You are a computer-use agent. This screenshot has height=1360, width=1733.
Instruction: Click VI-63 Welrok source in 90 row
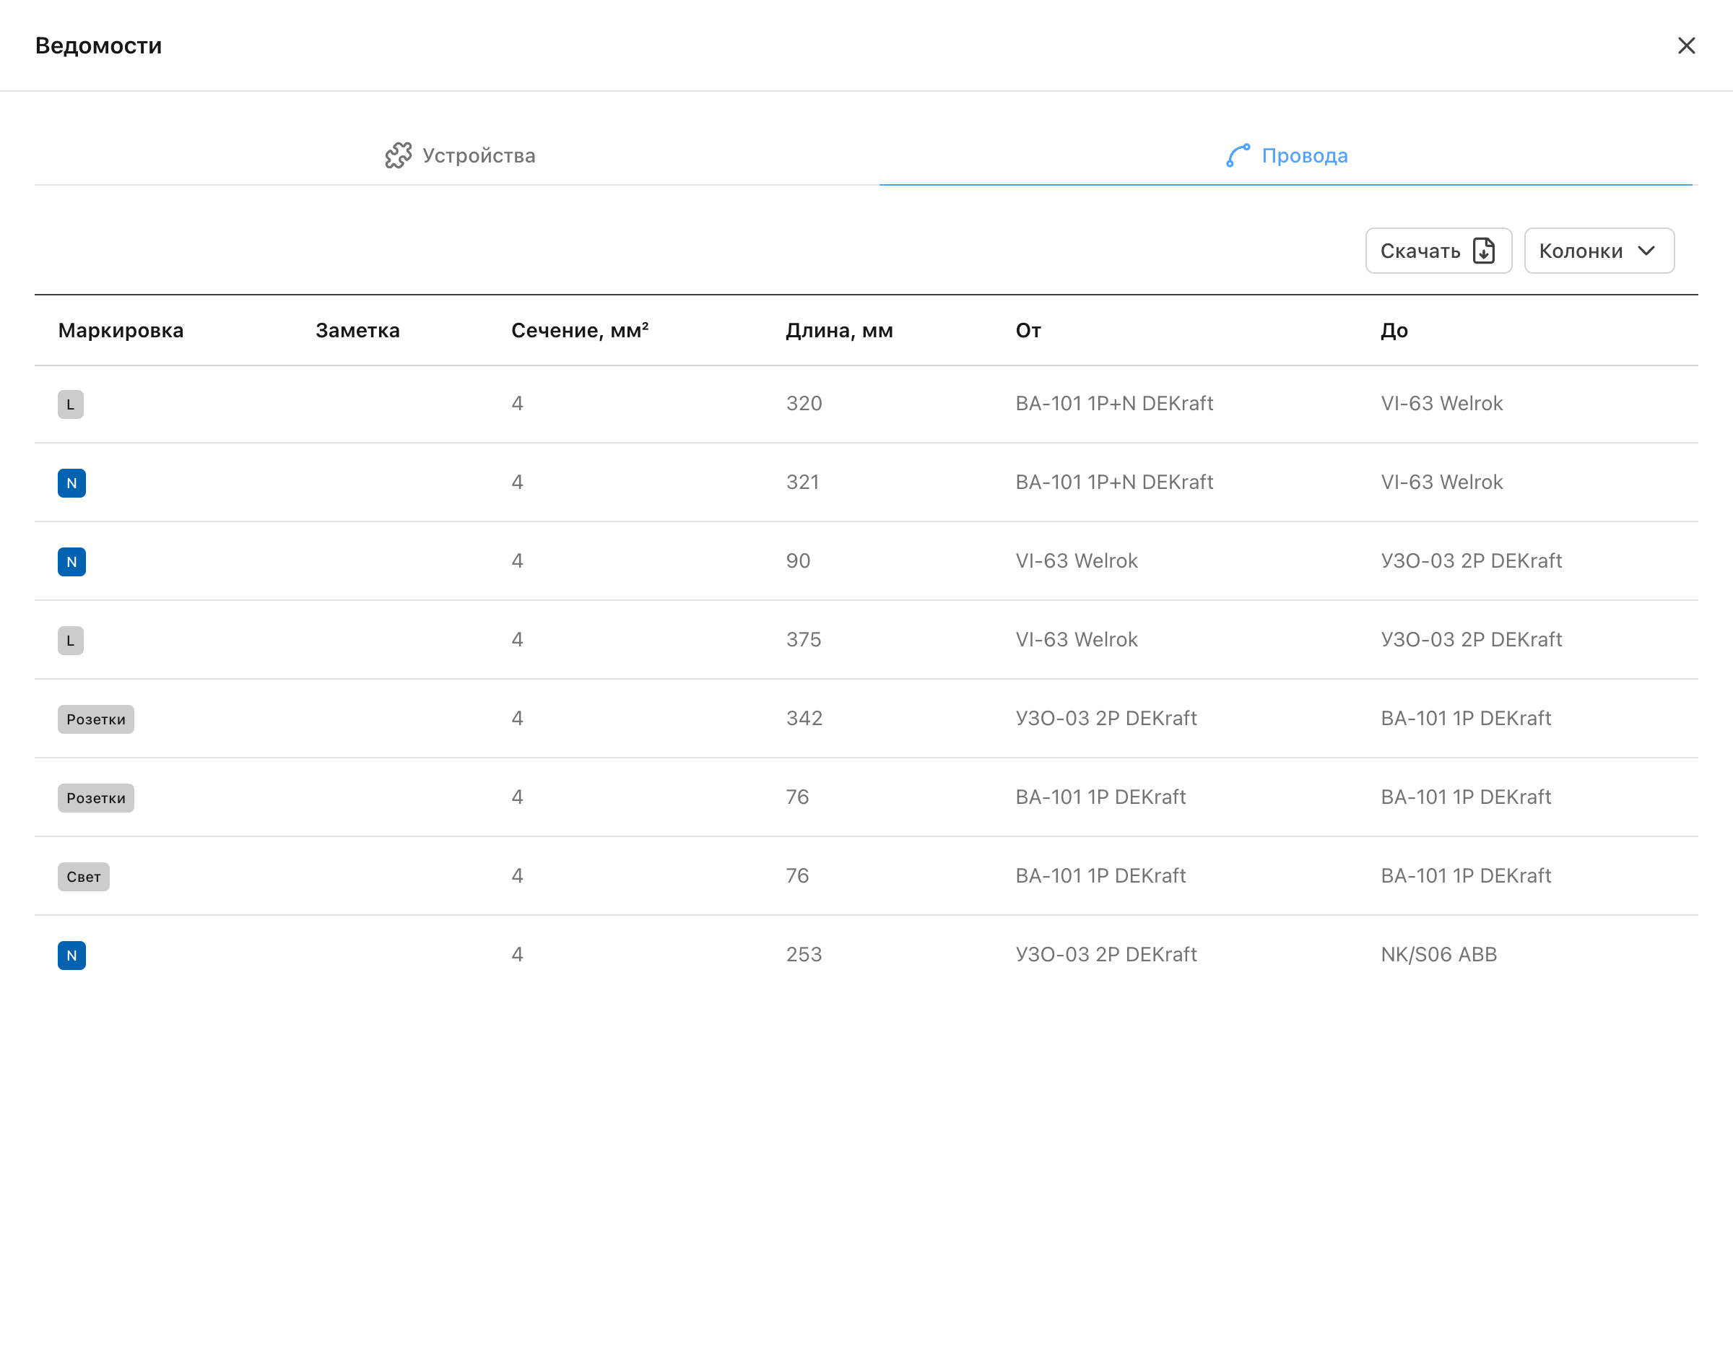(1076, 561)
